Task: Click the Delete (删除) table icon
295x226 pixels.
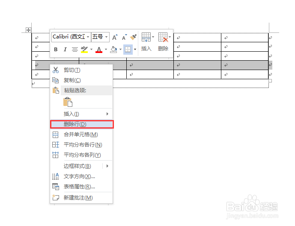Action: tap(163, 37)
